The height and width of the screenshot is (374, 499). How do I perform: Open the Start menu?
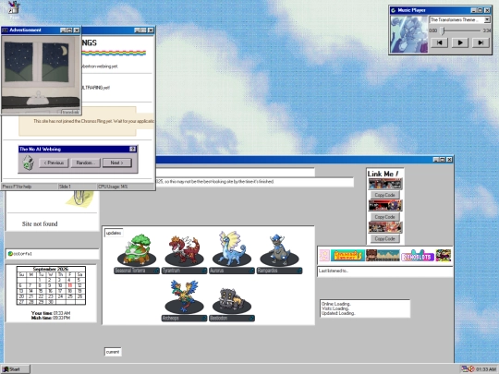click(16, 369)
